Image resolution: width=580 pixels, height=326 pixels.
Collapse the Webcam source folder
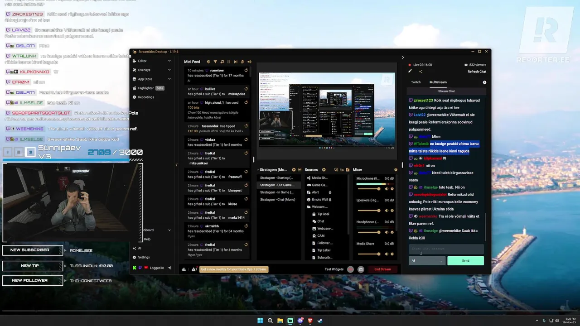[x=309, y=207]
